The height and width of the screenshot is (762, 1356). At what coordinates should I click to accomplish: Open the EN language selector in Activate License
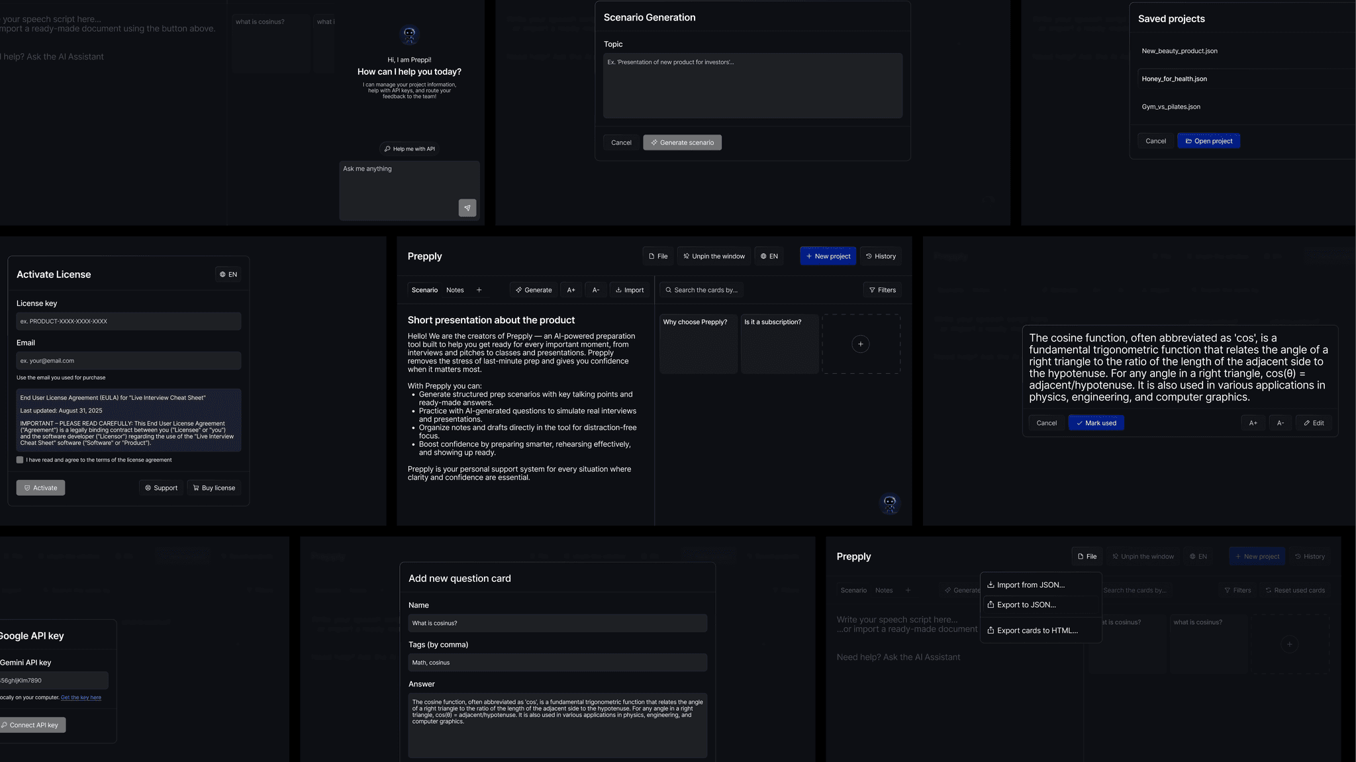[228, 274]
